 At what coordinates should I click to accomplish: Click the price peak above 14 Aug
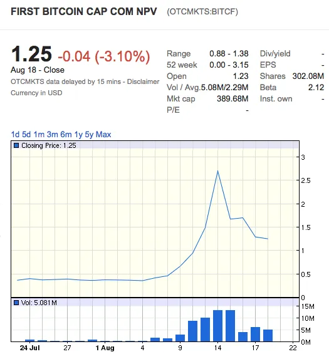click(x=217, y=171)
